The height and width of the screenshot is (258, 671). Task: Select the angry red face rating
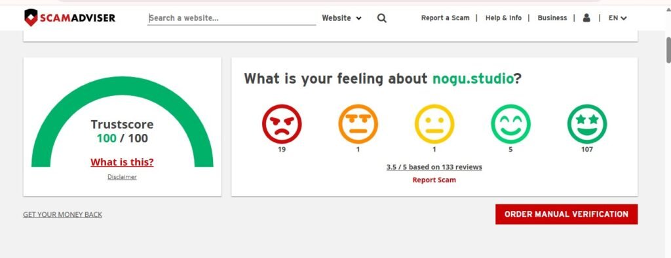point(282,123)
